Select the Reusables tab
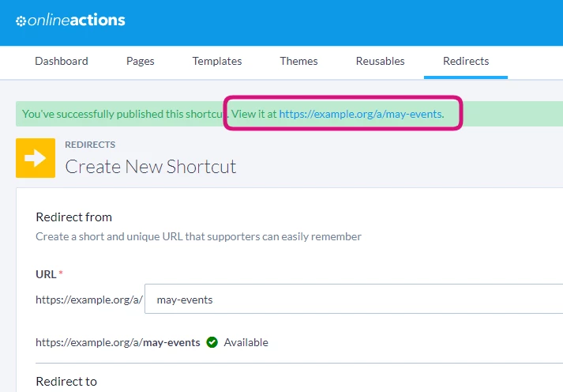This screenshot has height=392, width=563. point(381,61)
